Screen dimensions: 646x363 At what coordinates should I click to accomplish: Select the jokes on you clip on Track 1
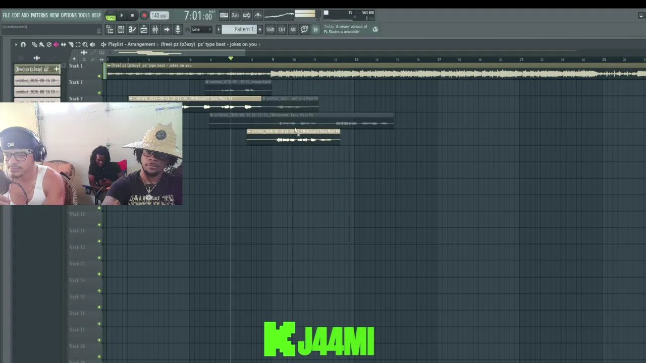click(x=376, y=71)
